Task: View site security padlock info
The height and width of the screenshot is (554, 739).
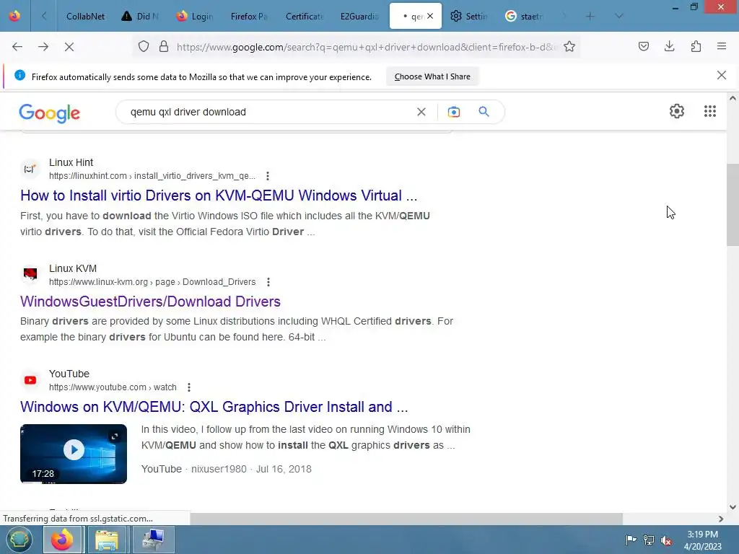Action: (164, 47)
